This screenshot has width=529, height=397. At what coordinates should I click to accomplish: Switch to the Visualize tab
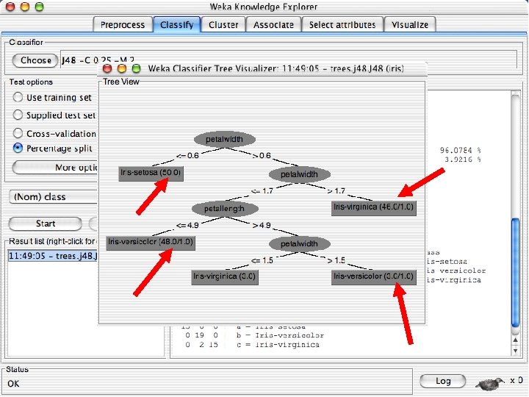pos(410,25)
